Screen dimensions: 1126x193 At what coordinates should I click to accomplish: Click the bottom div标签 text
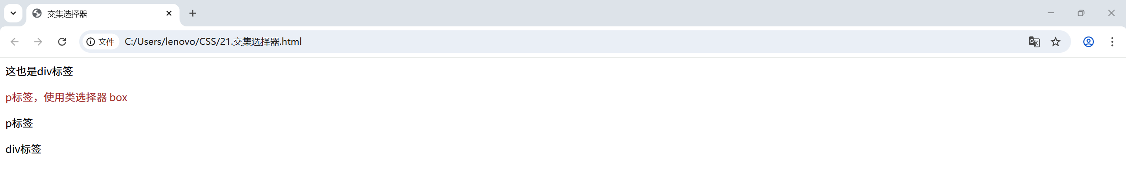tap(23, 149)
